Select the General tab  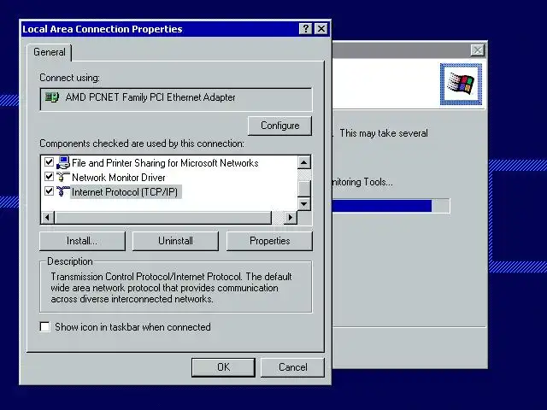[50, 52]
